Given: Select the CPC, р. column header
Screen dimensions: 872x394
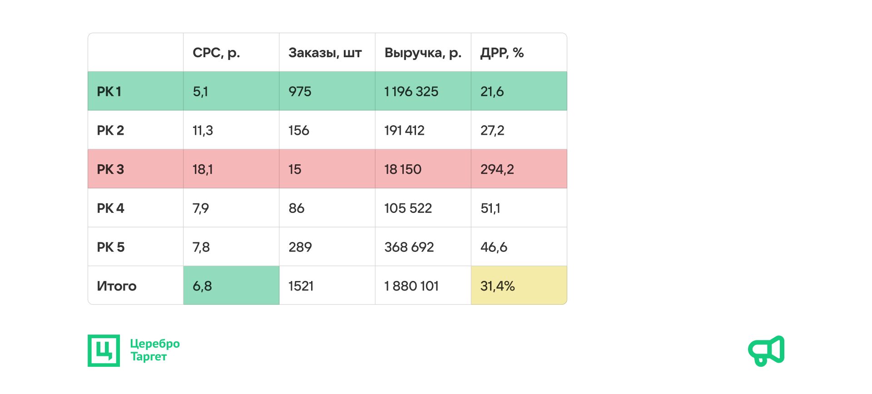Looking at the screenshot, I should [216, 53].
